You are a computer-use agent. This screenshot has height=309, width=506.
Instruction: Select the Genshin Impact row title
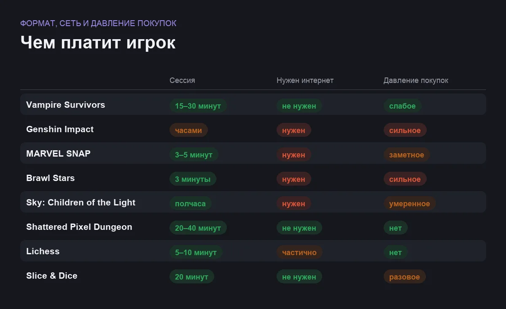(x=60, y=129)
